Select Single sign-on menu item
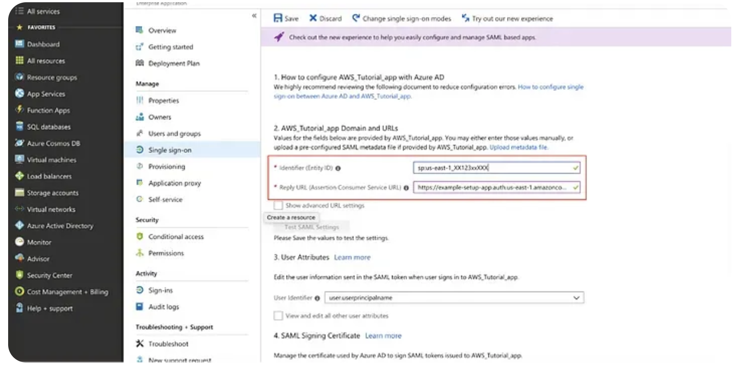The height and width of the screenshot is (372, 734). point(169,150)
